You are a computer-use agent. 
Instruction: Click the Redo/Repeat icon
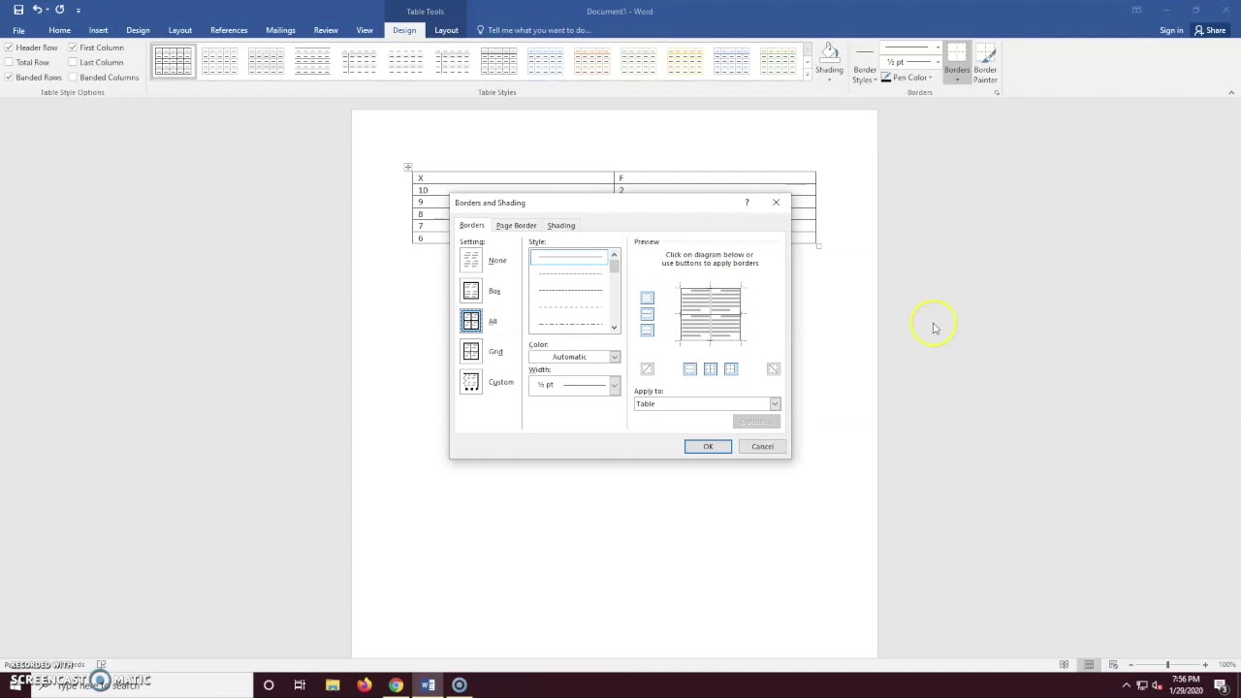point(59,10)
